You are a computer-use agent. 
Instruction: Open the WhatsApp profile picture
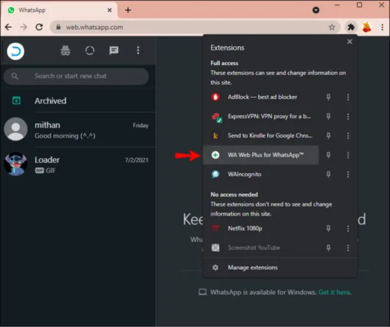pyautogui.click(x=16, y=51)
